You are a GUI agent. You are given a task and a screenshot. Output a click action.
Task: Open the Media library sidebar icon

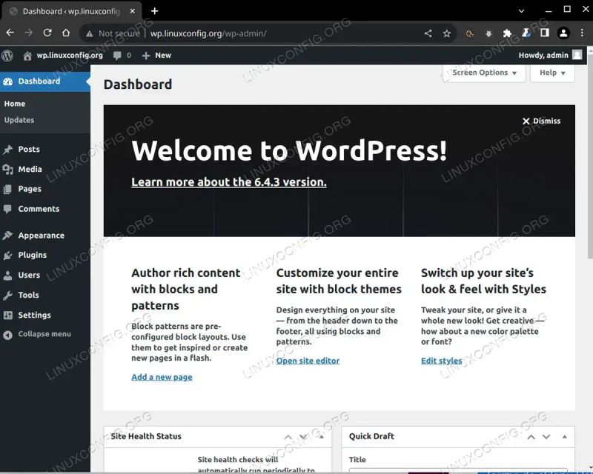[x=10, y=169]
